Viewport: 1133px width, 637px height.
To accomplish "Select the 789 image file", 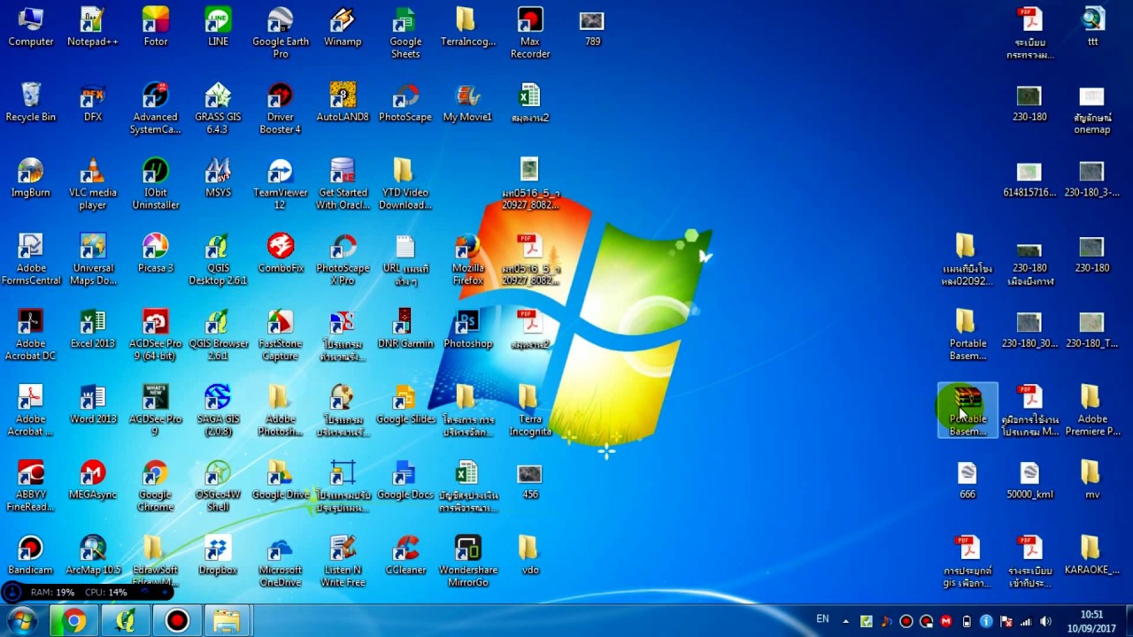I will pyautogui.click(x=592, y=27).
